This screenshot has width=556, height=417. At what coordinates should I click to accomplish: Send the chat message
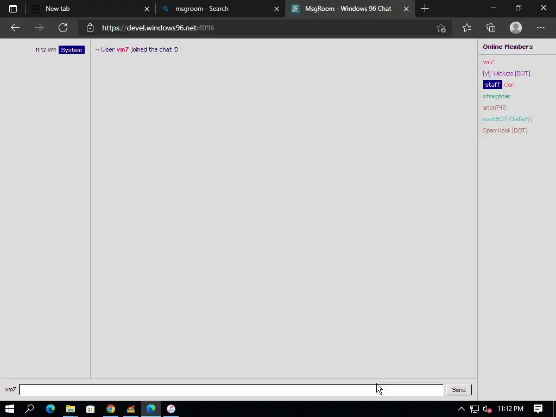(458, 390)
